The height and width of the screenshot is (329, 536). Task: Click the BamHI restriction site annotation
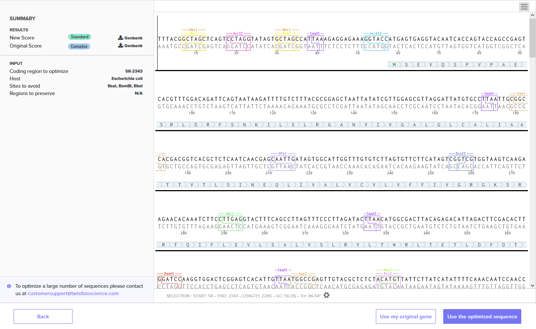tap(169, 274)
